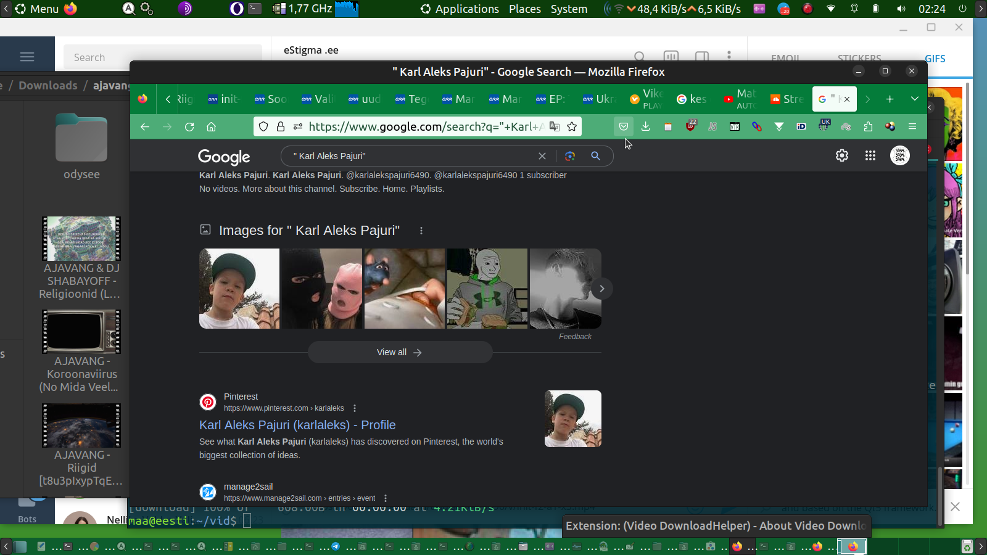Switch to the 'Soo' tab
Viewport: 987px width, 555px height.
tap(270, 99)
